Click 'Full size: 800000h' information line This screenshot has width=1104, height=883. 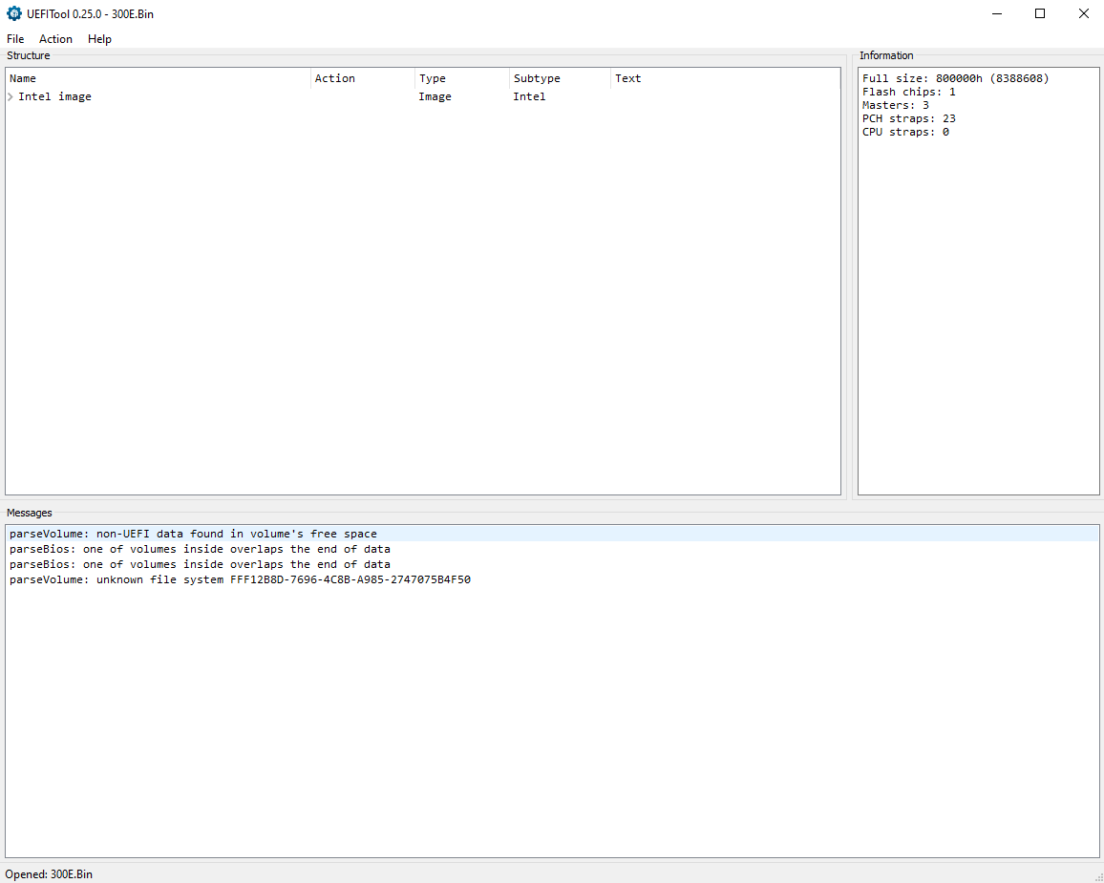955,78
